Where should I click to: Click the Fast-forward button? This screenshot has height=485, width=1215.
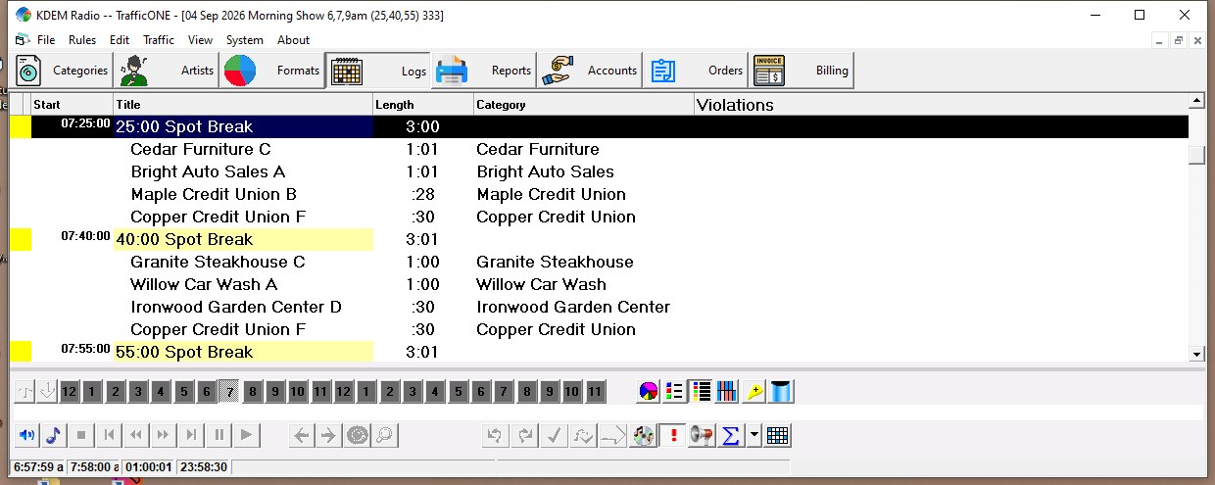coord(165,435)
